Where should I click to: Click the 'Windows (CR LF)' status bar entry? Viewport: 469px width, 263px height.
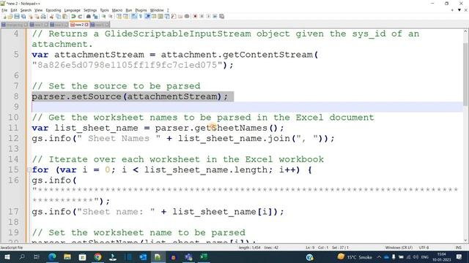pyautogui.click(x=399, y=248)
